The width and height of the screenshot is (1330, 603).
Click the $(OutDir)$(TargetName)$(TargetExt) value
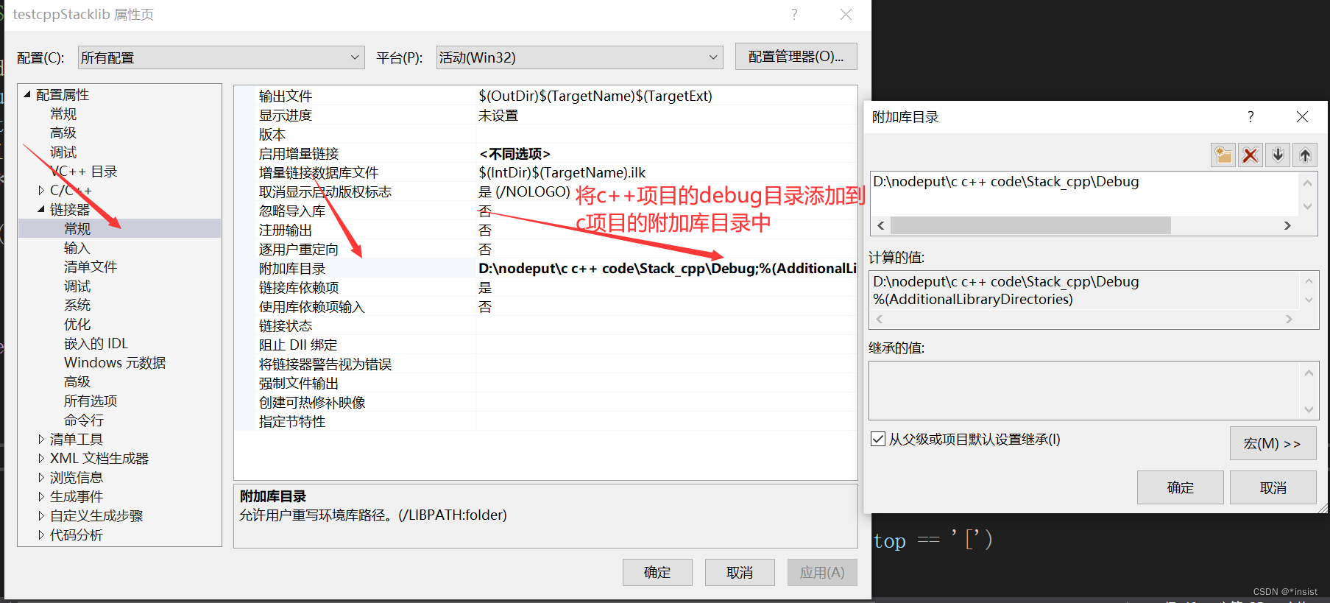pos(595,96)
